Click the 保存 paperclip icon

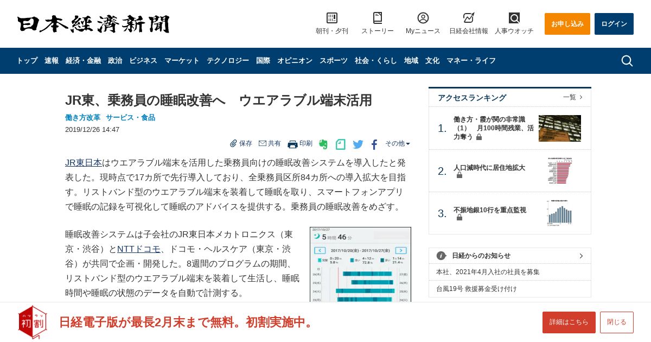pos(234,143)
